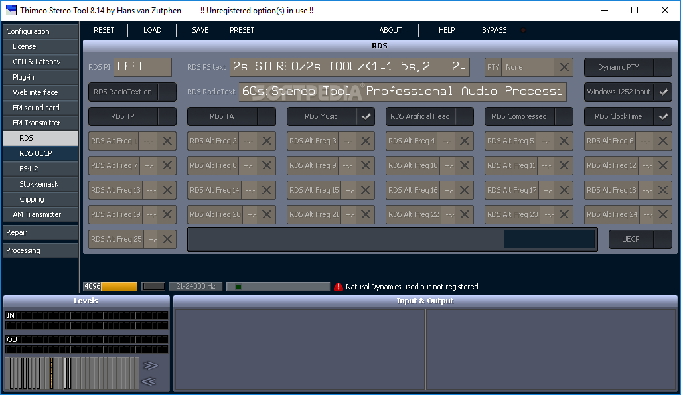This screenshot has width=681, height=395.
Task: Clear the RDS Alt Freq 15 X icon
Action: (366, 190)
